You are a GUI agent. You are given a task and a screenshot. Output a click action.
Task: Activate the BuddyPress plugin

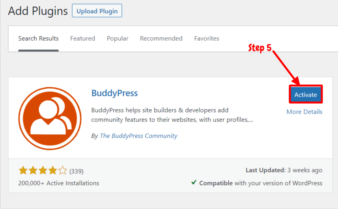[x=306, y=95]
